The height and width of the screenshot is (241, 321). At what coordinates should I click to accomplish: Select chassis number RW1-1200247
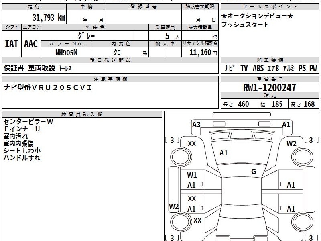click(x=269, y=88)
